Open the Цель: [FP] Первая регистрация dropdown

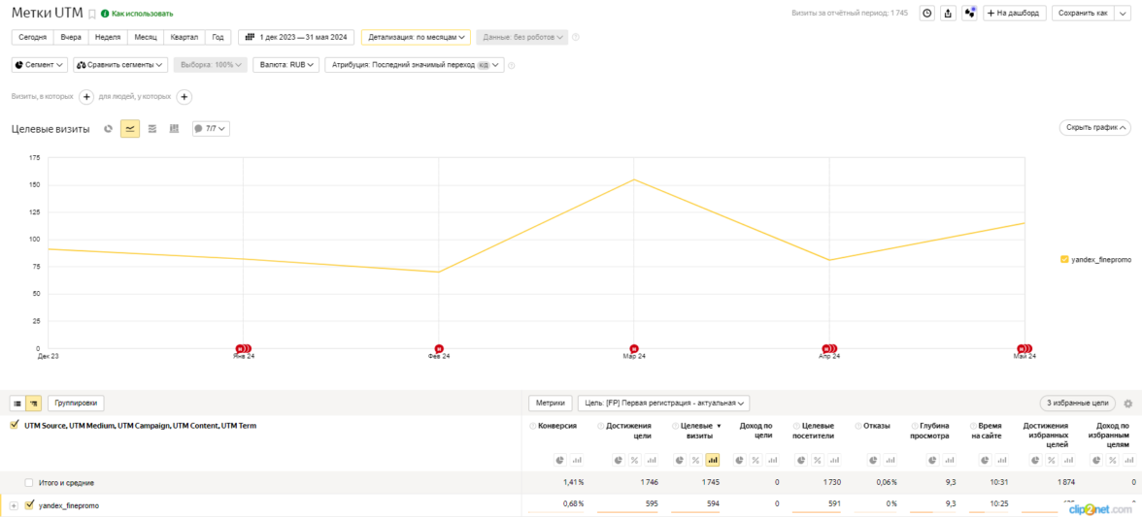click(x=663, y=403)
